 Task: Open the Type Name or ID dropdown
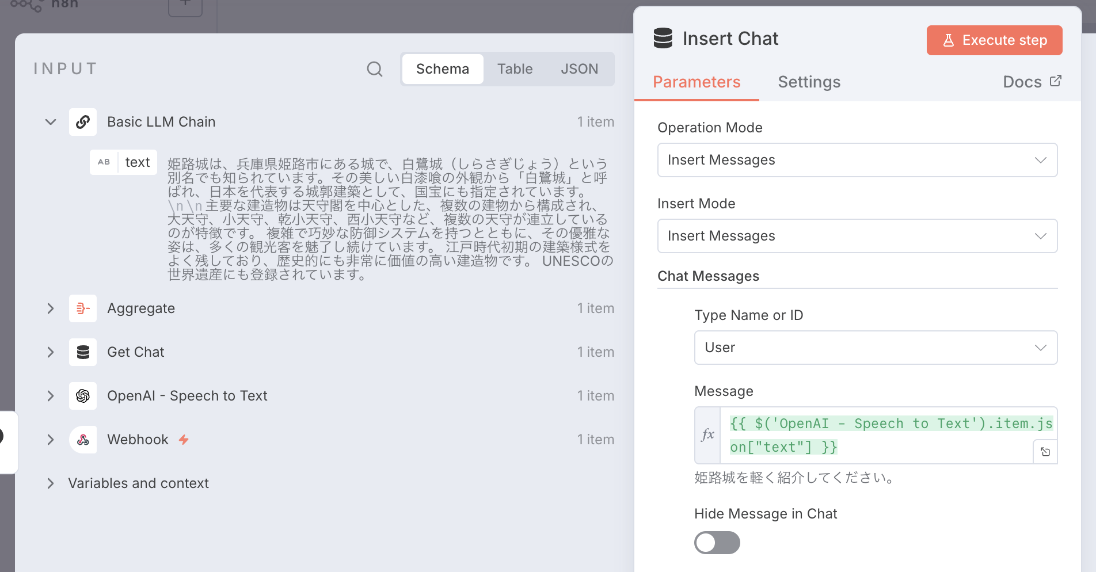click(x=876, y=348)
